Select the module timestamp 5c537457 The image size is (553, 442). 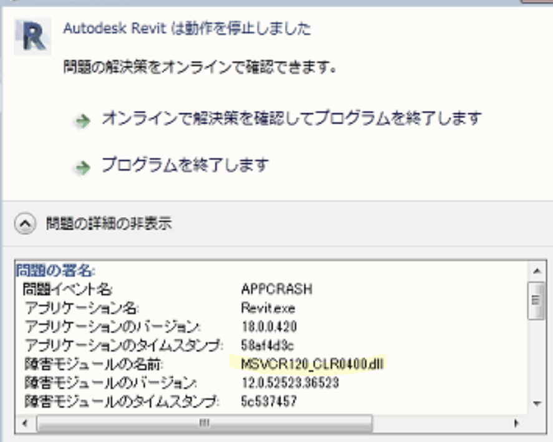click(268, 401)
